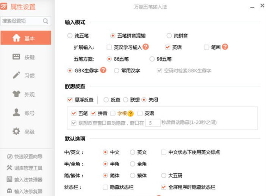Set default language to 英文
The height and width of the screenshot is (196, 266).
tap(132, 152)
